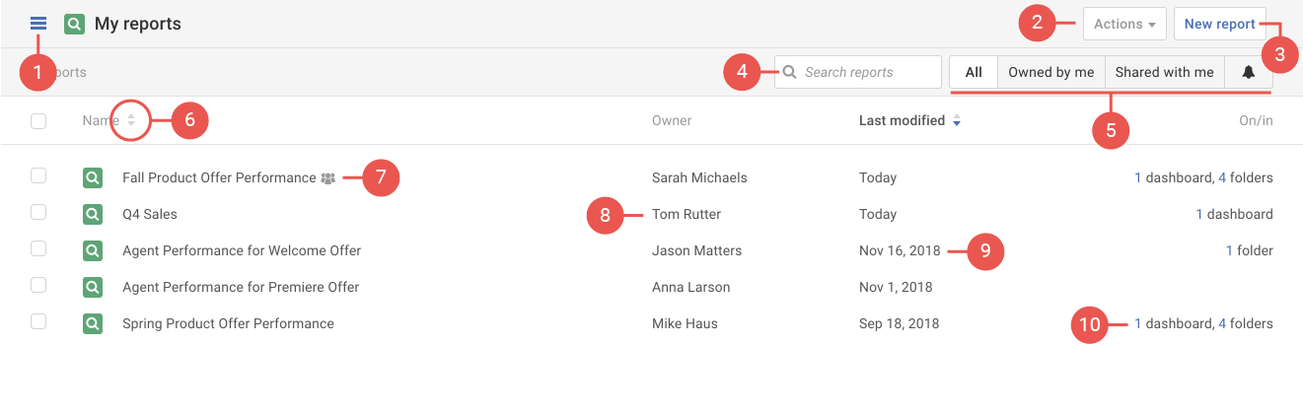Click the report icon for Agent Performance for Welcome Offer

(93, 250)
